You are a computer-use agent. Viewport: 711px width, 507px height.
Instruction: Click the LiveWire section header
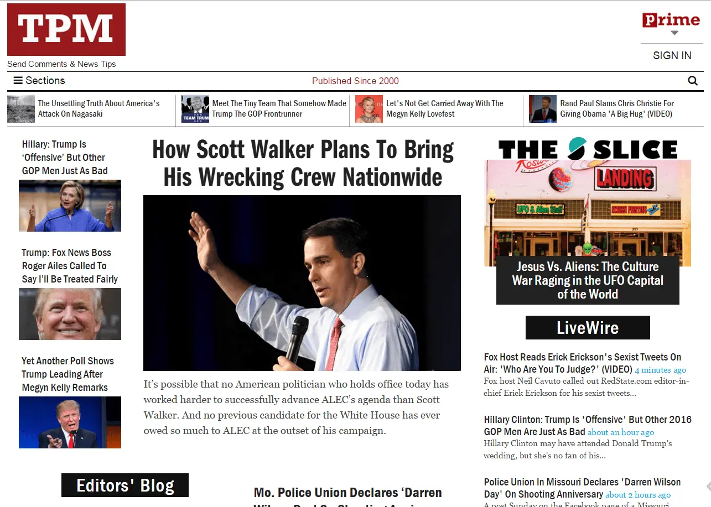(x=587, y=327)
